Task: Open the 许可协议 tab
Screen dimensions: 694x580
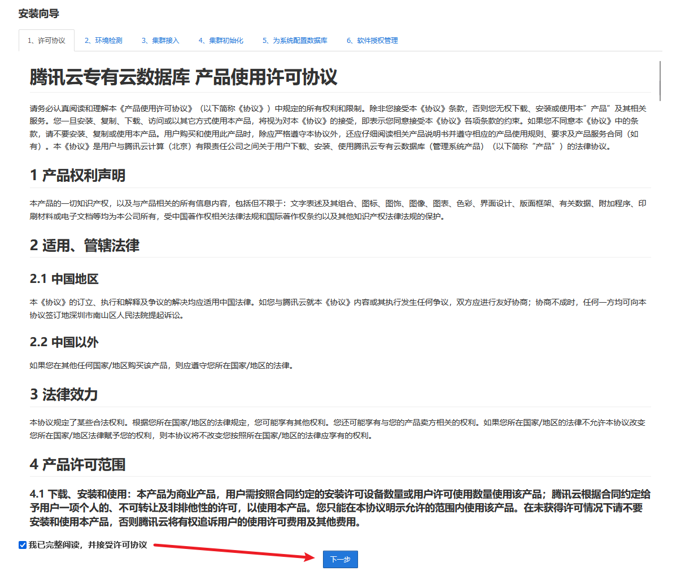Action: tap(46, 41)
